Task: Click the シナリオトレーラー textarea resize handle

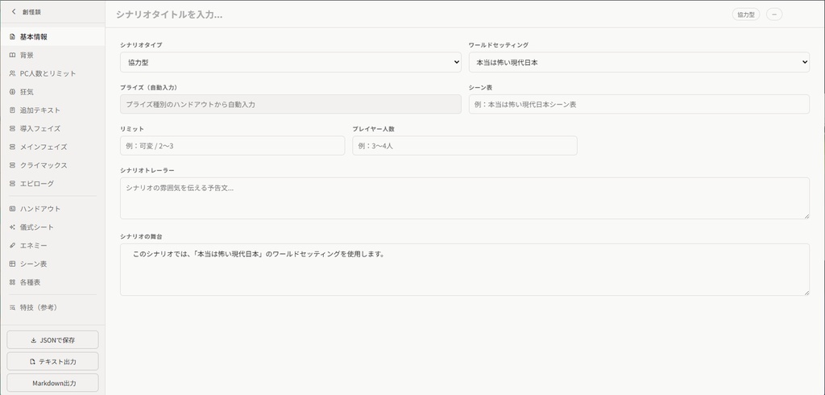Action: (x=806, y=216)
